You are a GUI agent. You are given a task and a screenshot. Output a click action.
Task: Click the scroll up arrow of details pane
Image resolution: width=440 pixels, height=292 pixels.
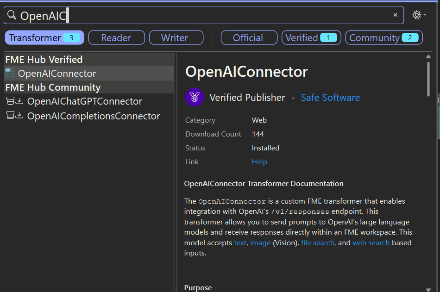click(428, 56)
